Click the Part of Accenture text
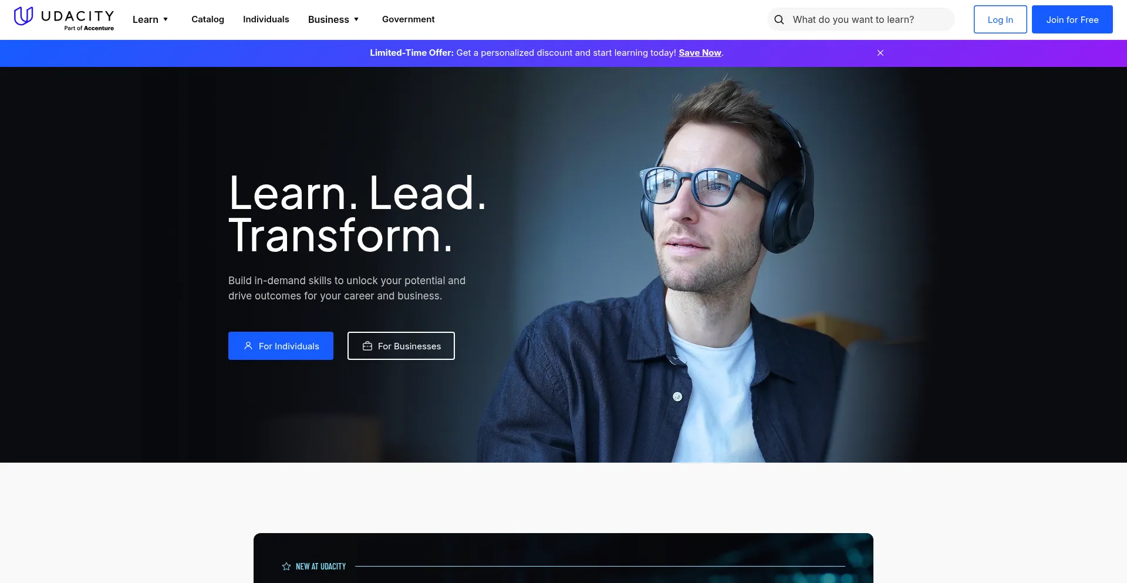The width and height of the screenshot is (1127, 583). [x=88, y=27]
